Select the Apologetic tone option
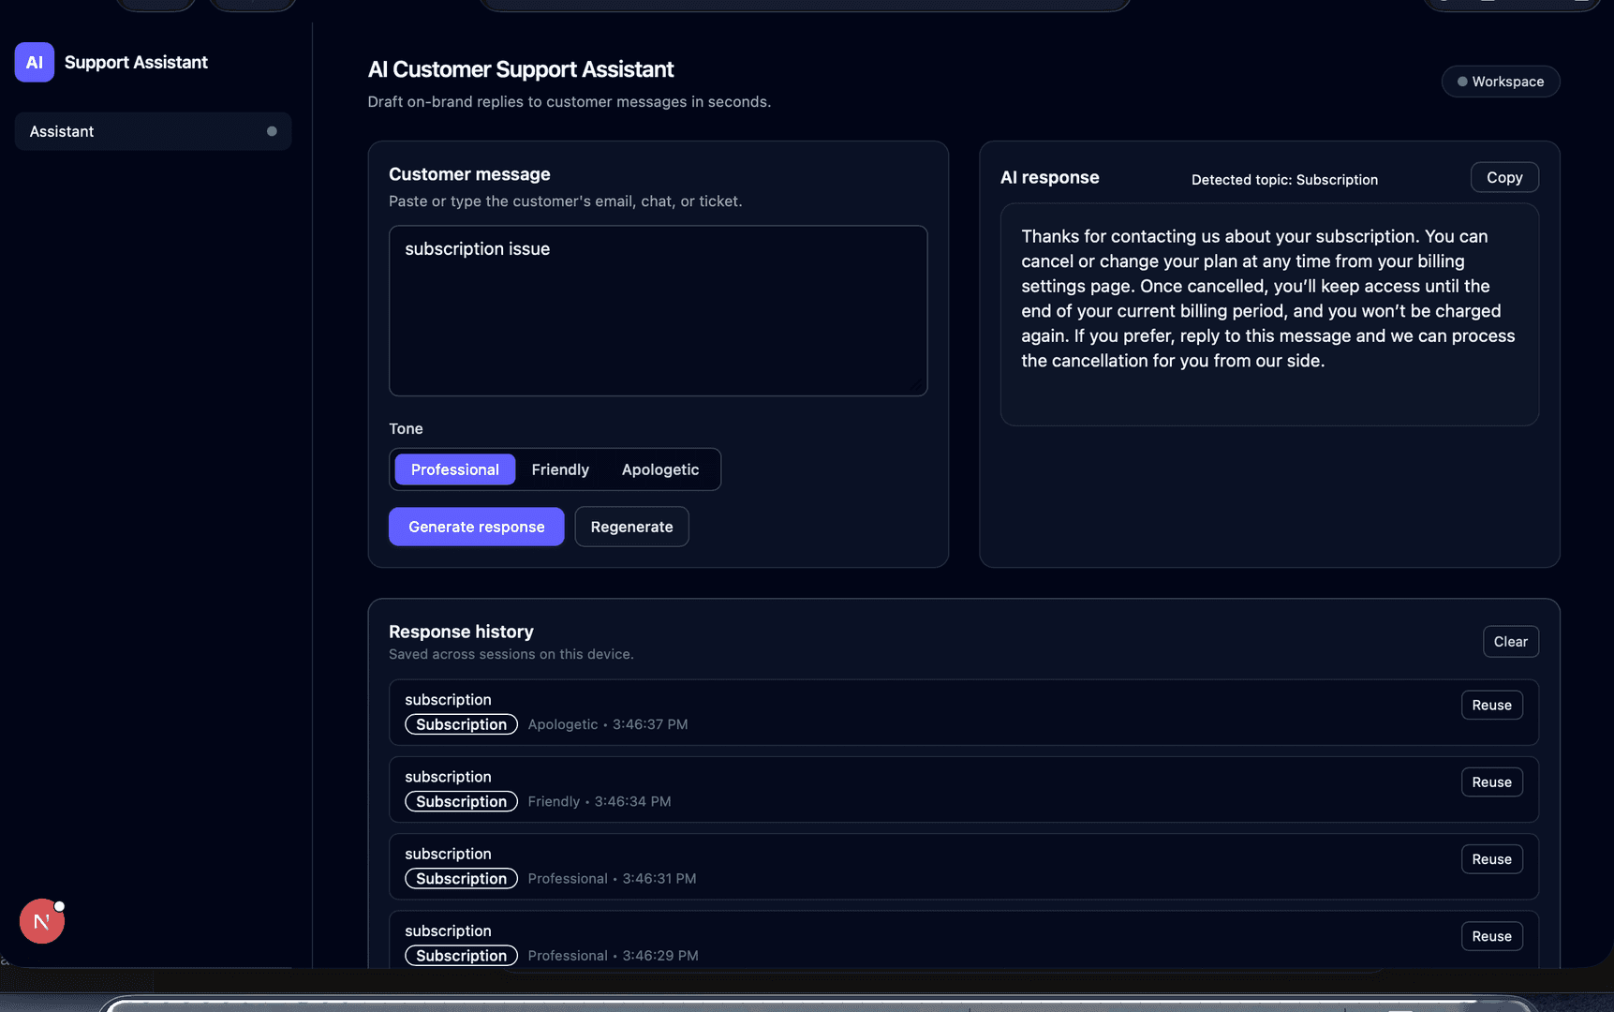Viewport: 1614px width, 1012px height. pyautogui.click(x=660, y=469)
